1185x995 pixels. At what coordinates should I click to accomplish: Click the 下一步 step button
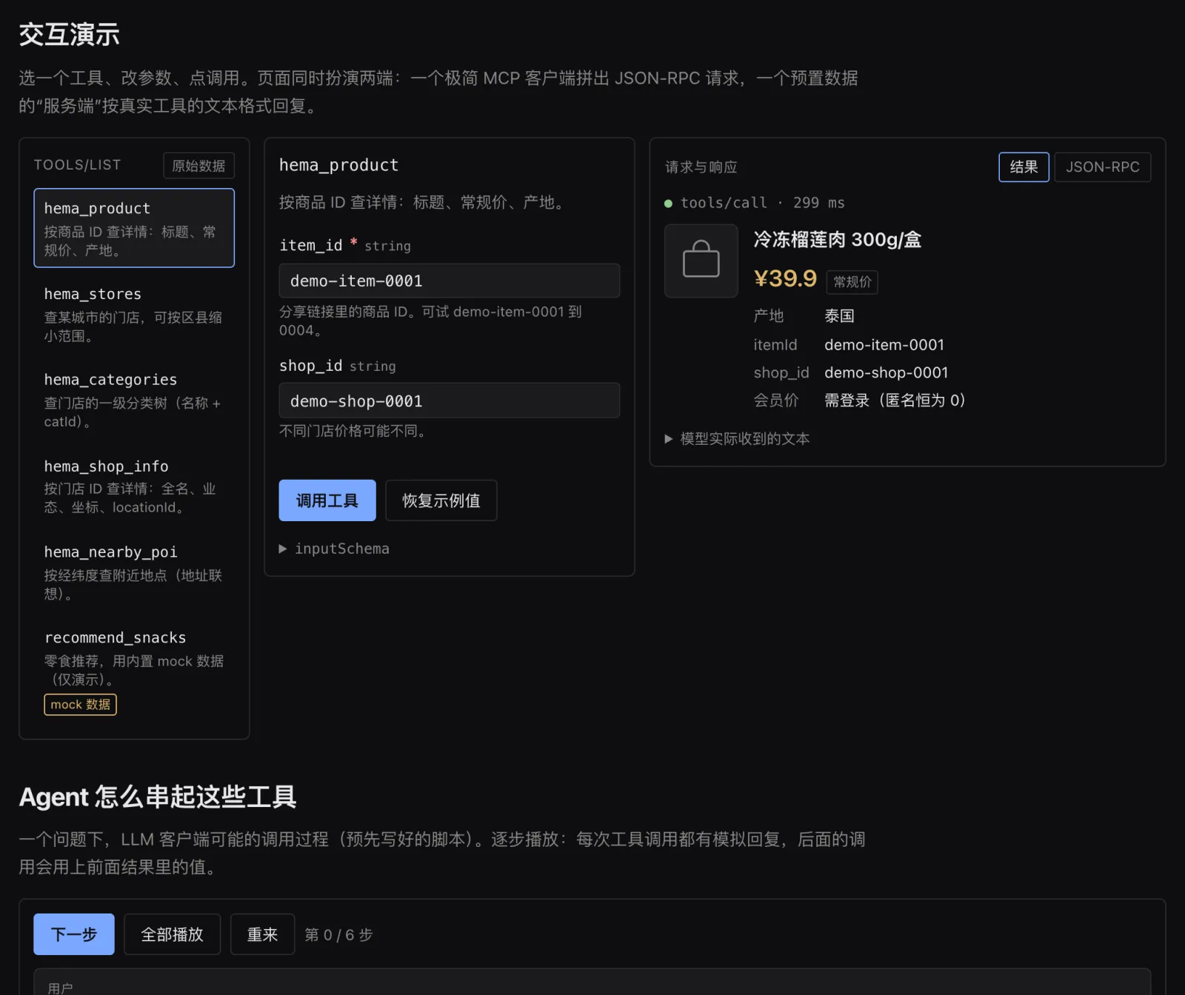[74, 934]
